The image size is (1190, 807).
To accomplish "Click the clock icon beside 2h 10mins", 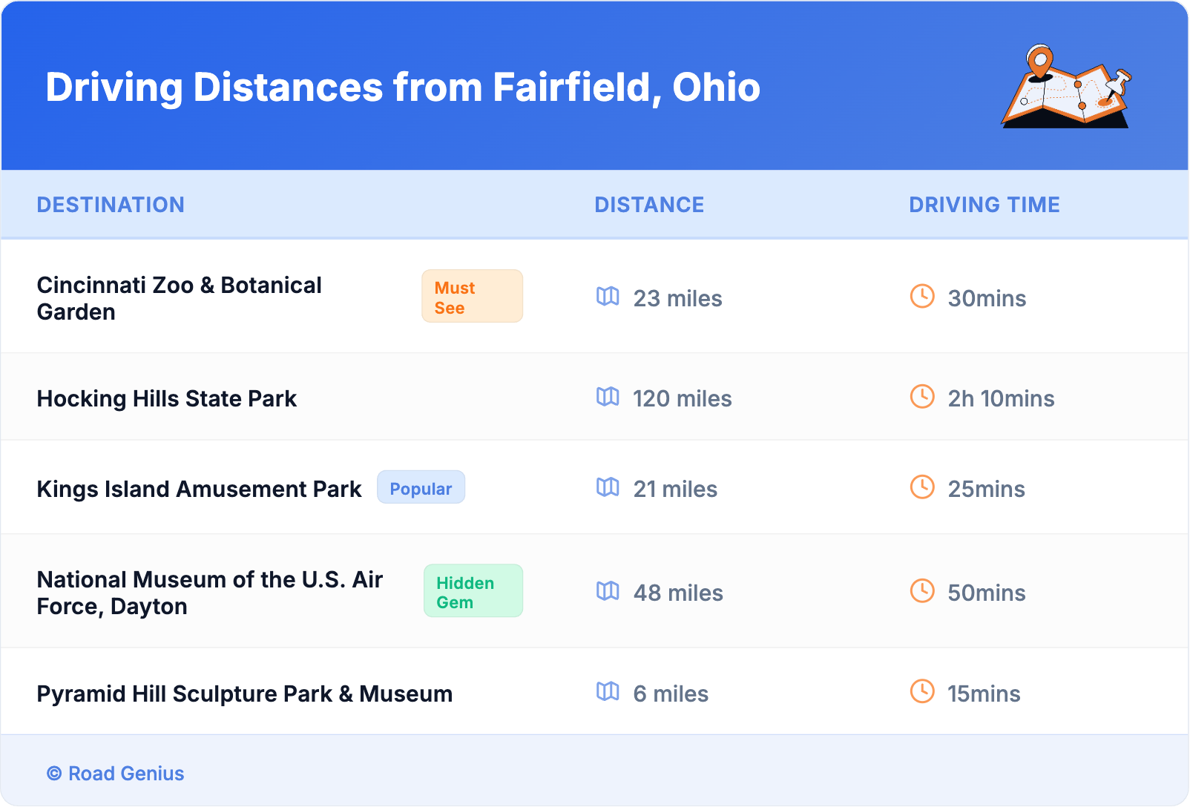I will coord(922,397).
